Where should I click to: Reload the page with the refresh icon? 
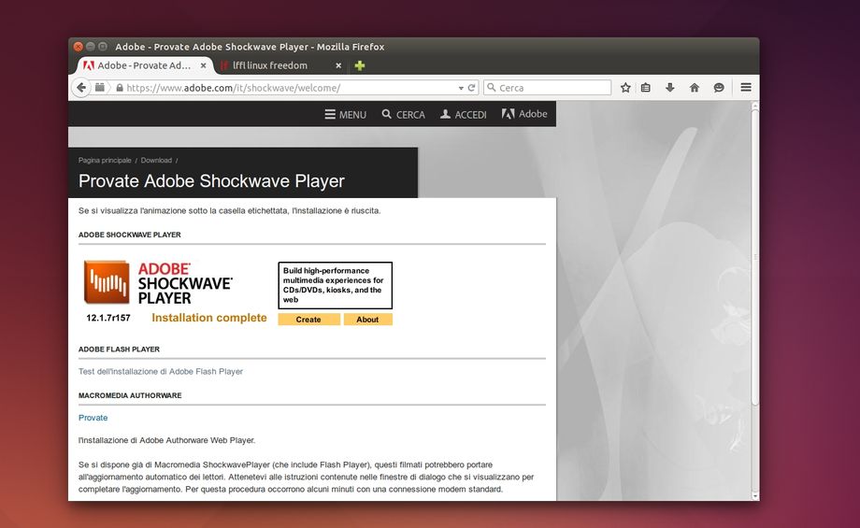[471, 88]
